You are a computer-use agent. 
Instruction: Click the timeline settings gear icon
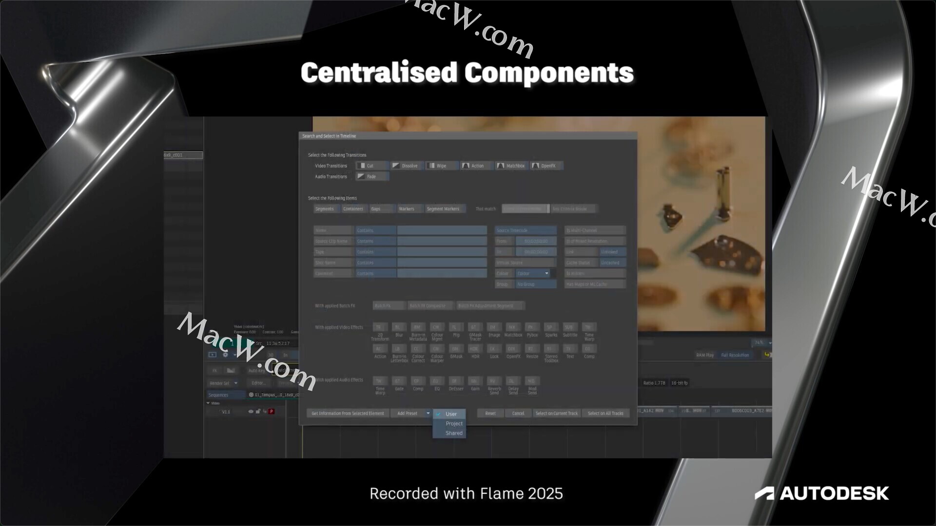(225, 355)
